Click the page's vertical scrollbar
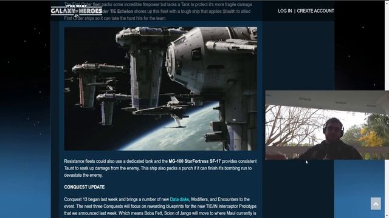389x218 pixels. click(387, 109)
